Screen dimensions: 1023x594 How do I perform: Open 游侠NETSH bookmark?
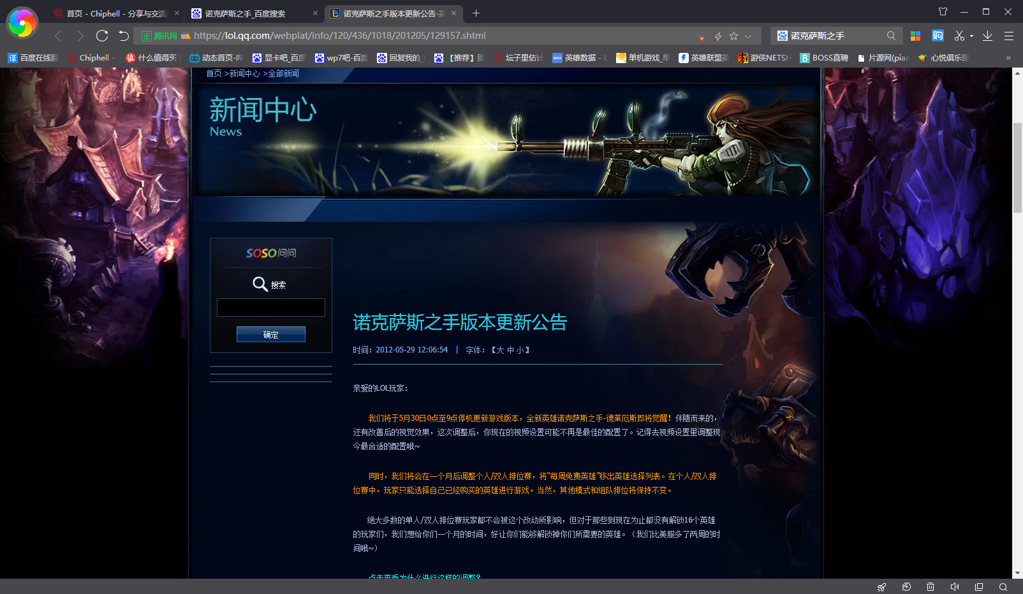tap(764, 57)
